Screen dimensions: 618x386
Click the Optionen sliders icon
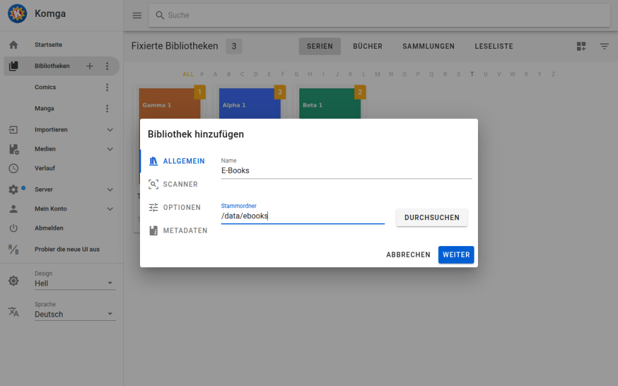tap(153, 207)
